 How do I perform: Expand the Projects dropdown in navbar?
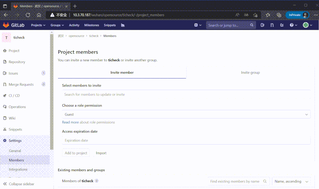pyautogui.click(x=38, y=25)
